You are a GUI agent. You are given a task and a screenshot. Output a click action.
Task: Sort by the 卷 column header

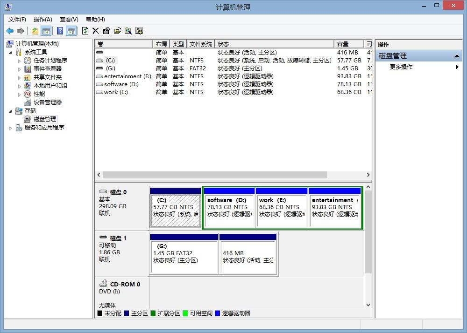tap(124, 44)
